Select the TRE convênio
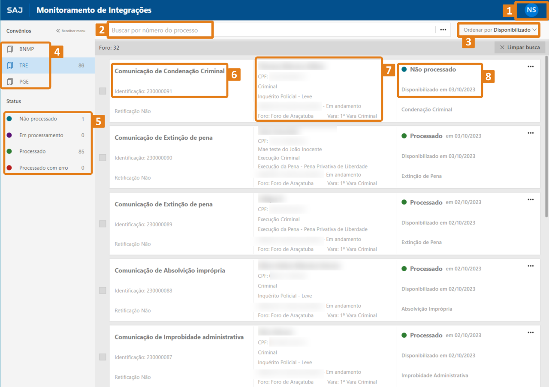The height and width of the screenshot is (387, 549). 47,66
